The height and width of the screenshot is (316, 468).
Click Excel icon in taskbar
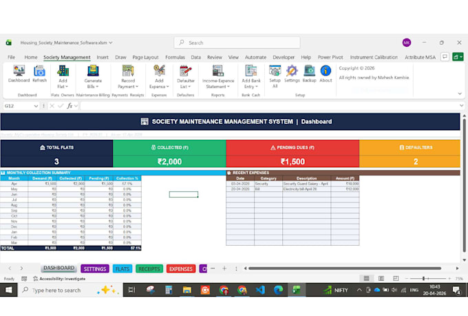tap(297, 290)
